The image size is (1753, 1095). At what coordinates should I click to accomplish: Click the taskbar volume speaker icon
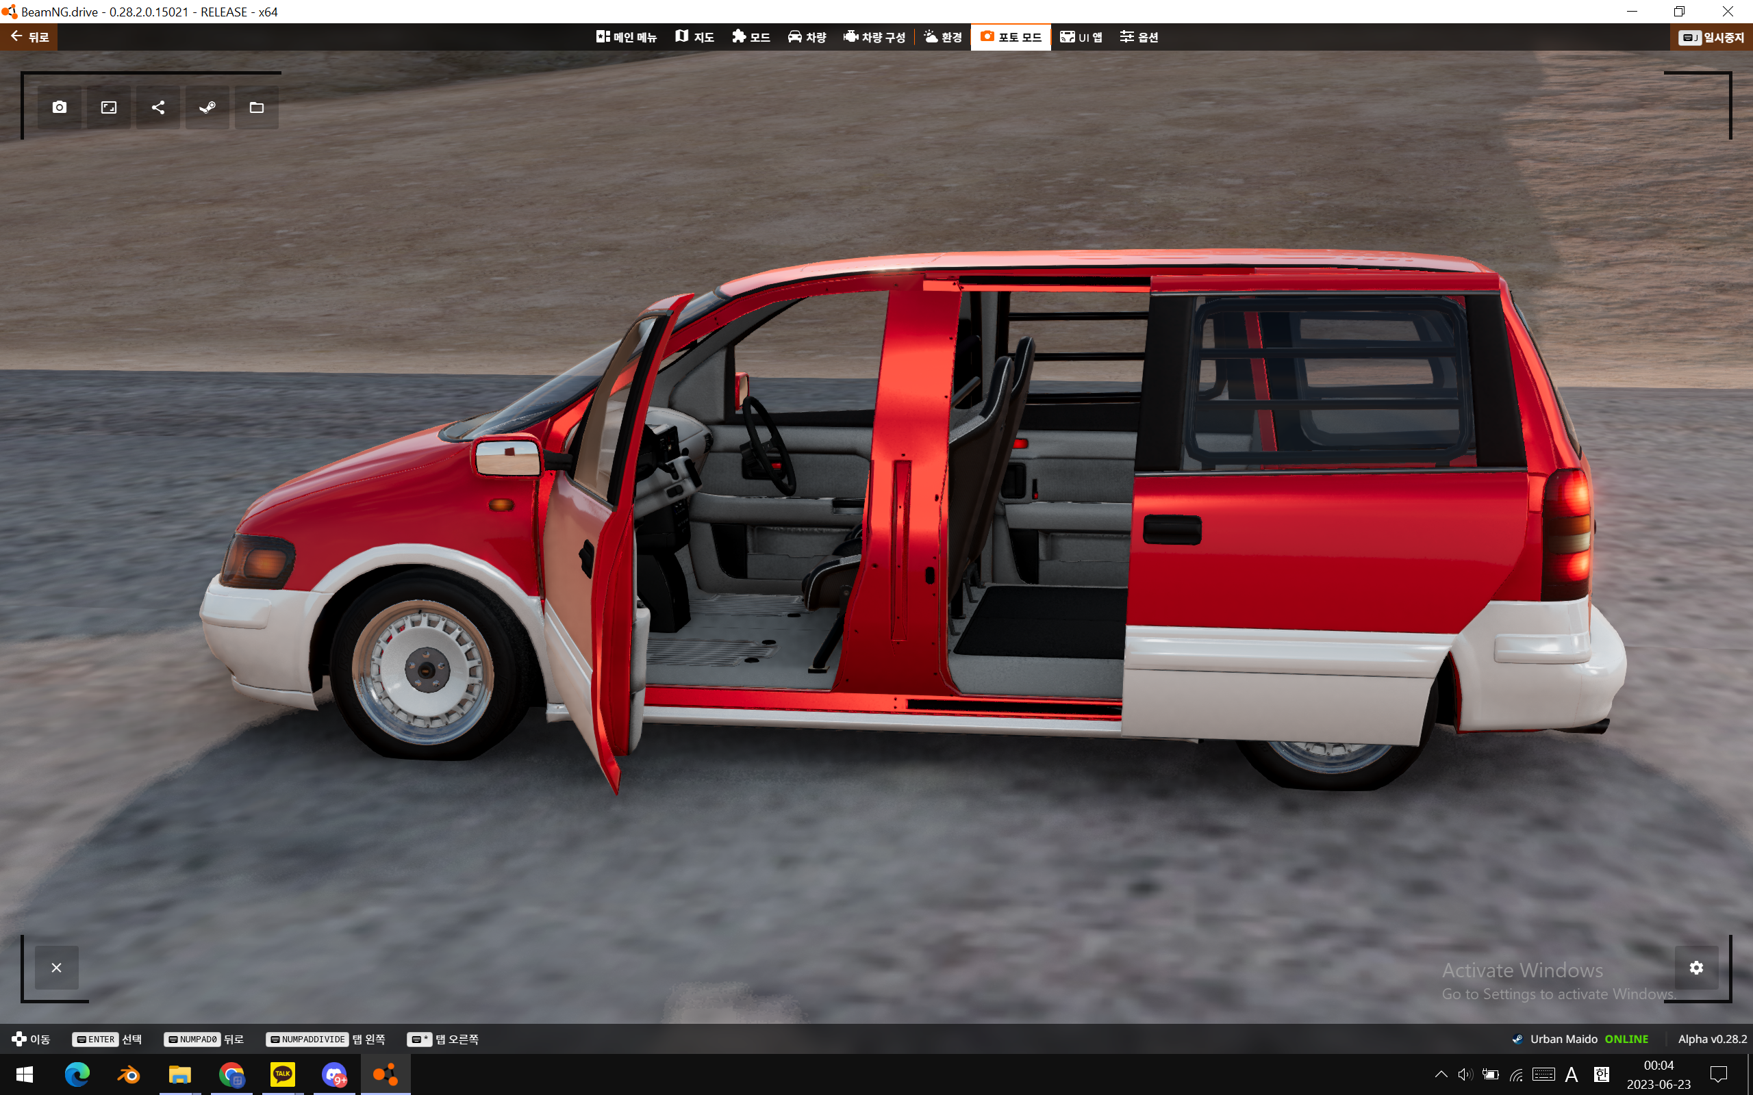1465,1074
